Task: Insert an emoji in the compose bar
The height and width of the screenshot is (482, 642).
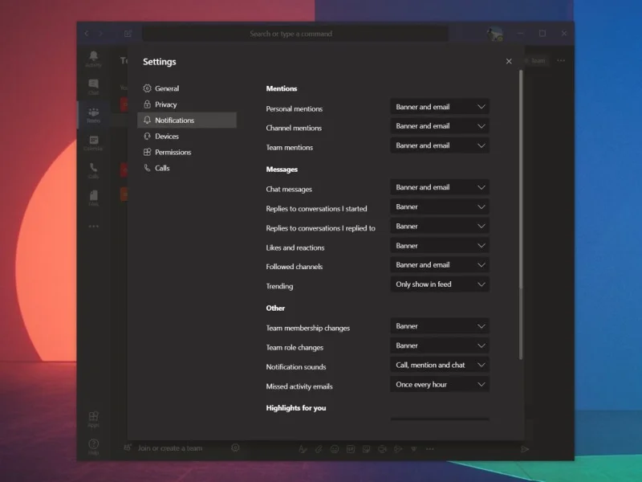Action: pyautogui.click(x=335, y=449)
